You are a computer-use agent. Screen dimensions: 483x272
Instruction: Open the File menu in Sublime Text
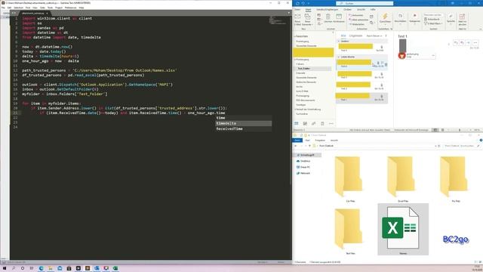(3, 8)
